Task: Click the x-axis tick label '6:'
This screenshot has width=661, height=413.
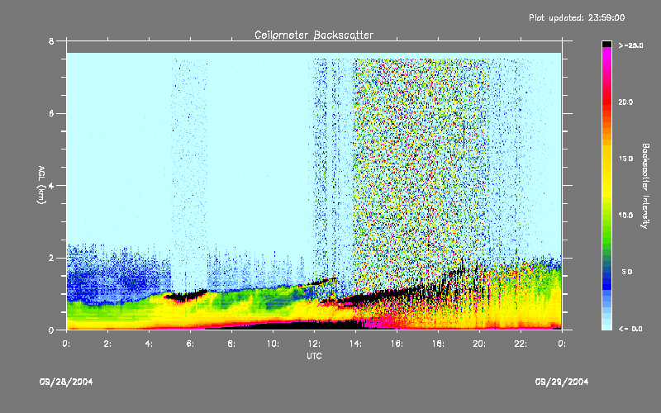Action: 191,344
